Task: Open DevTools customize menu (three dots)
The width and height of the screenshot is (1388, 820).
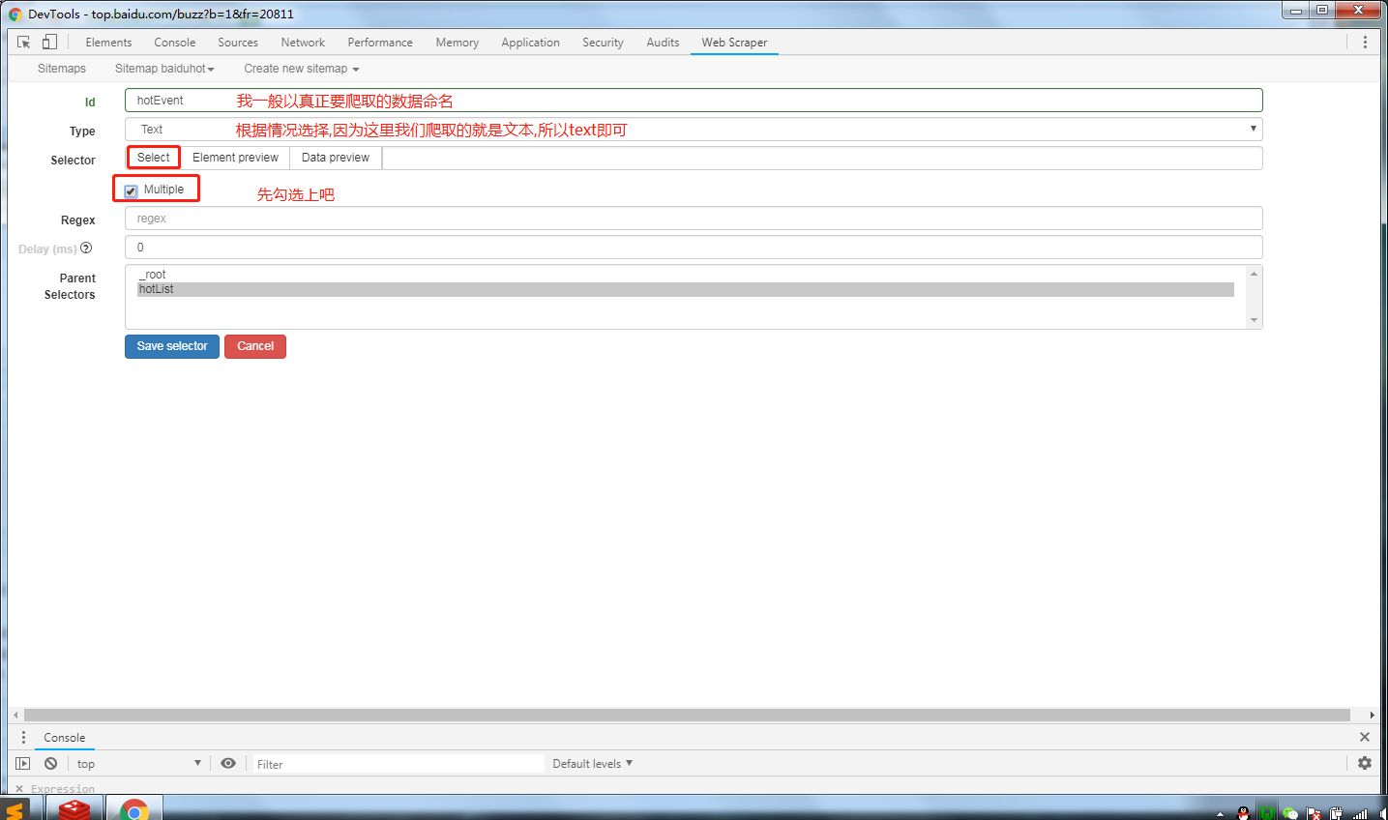Action: tap(1365, 43)
